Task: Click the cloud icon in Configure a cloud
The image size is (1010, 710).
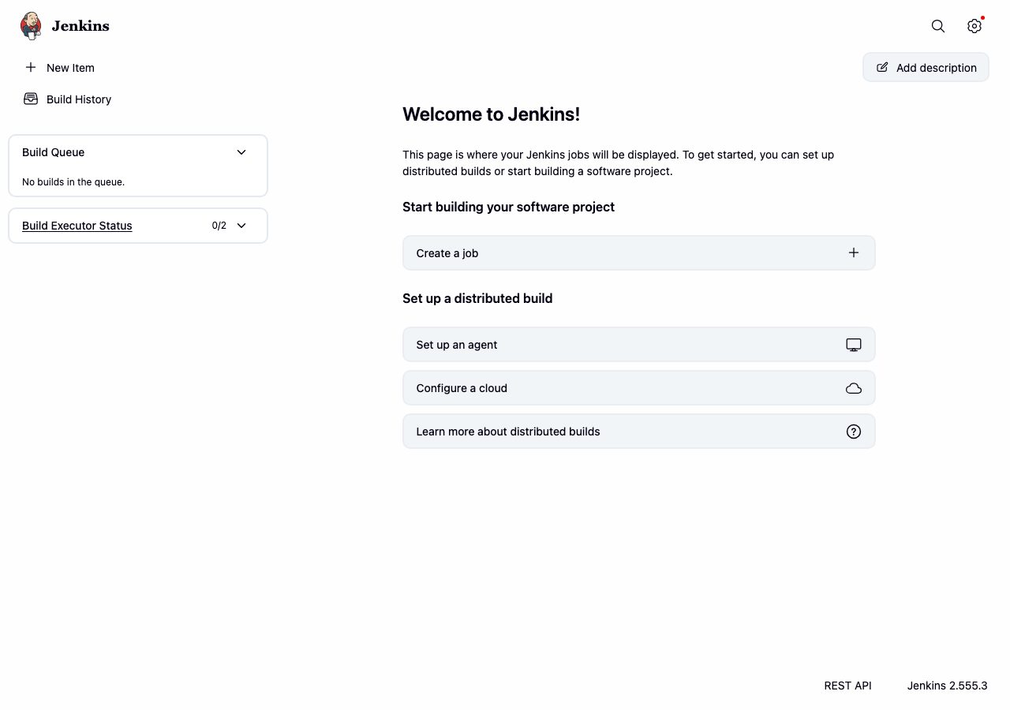Action: click(854, 388)
